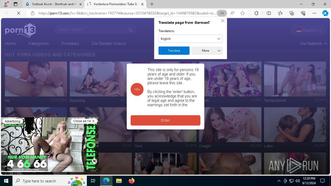Screen dimensions: 331x186
Task: Show hidden system tray icons
Action: pyautogui.click(x=279, y=181)
